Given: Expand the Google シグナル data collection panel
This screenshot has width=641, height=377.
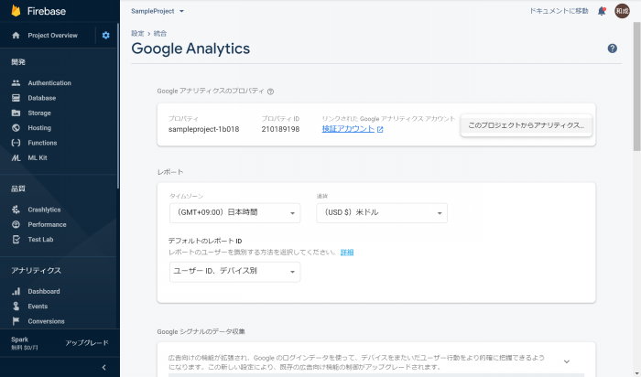Looking at the screenshot, I should (567, 361).
